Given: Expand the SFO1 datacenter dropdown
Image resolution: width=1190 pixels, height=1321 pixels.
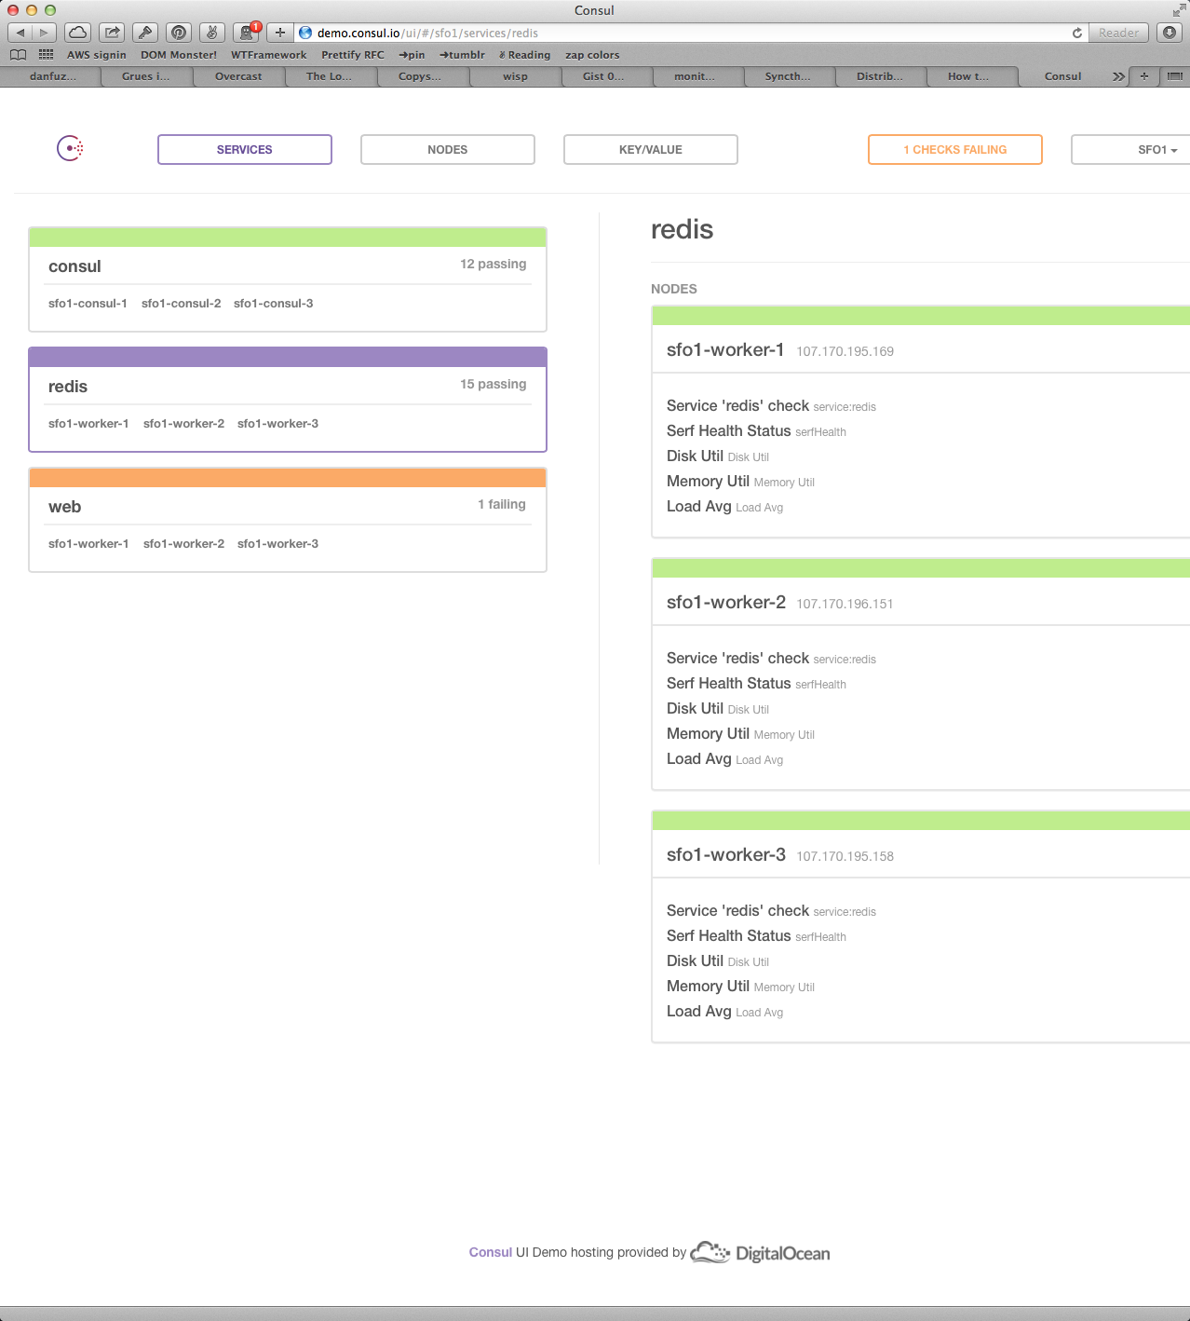Looking at the screenshot, I should click(x=1156, y=150).
